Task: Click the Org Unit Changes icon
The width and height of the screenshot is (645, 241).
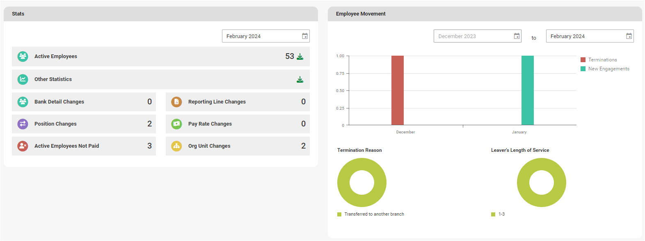Action: point(176,146)
